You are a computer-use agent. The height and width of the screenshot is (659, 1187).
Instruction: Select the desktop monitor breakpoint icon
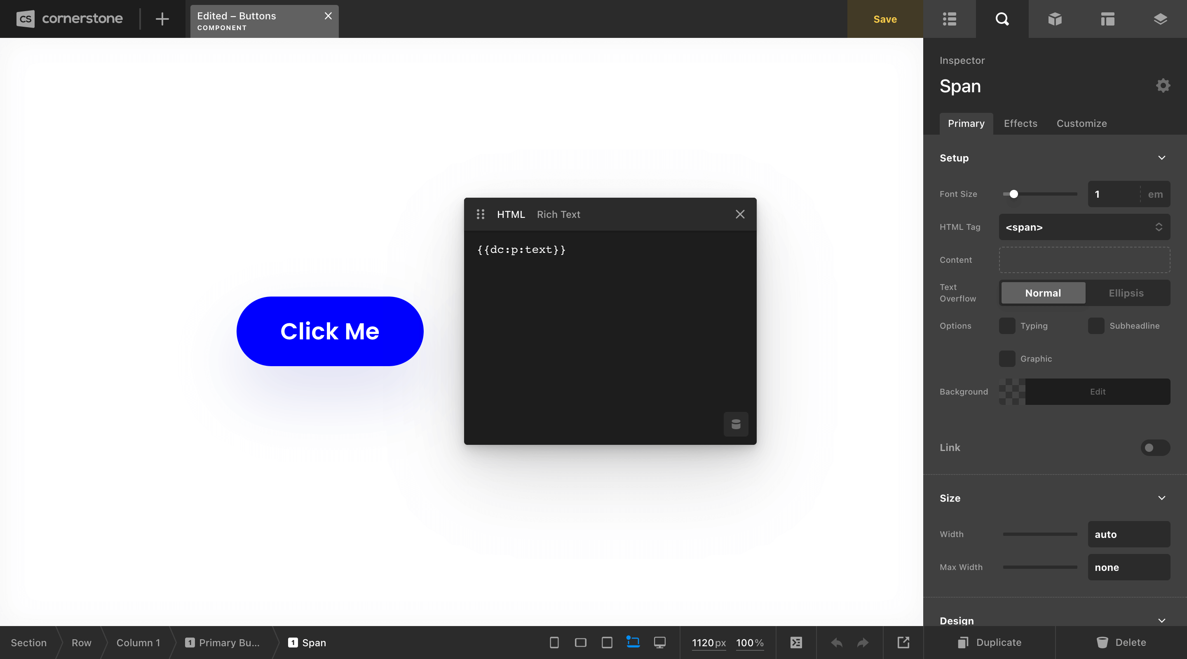(x=659, y=643)
